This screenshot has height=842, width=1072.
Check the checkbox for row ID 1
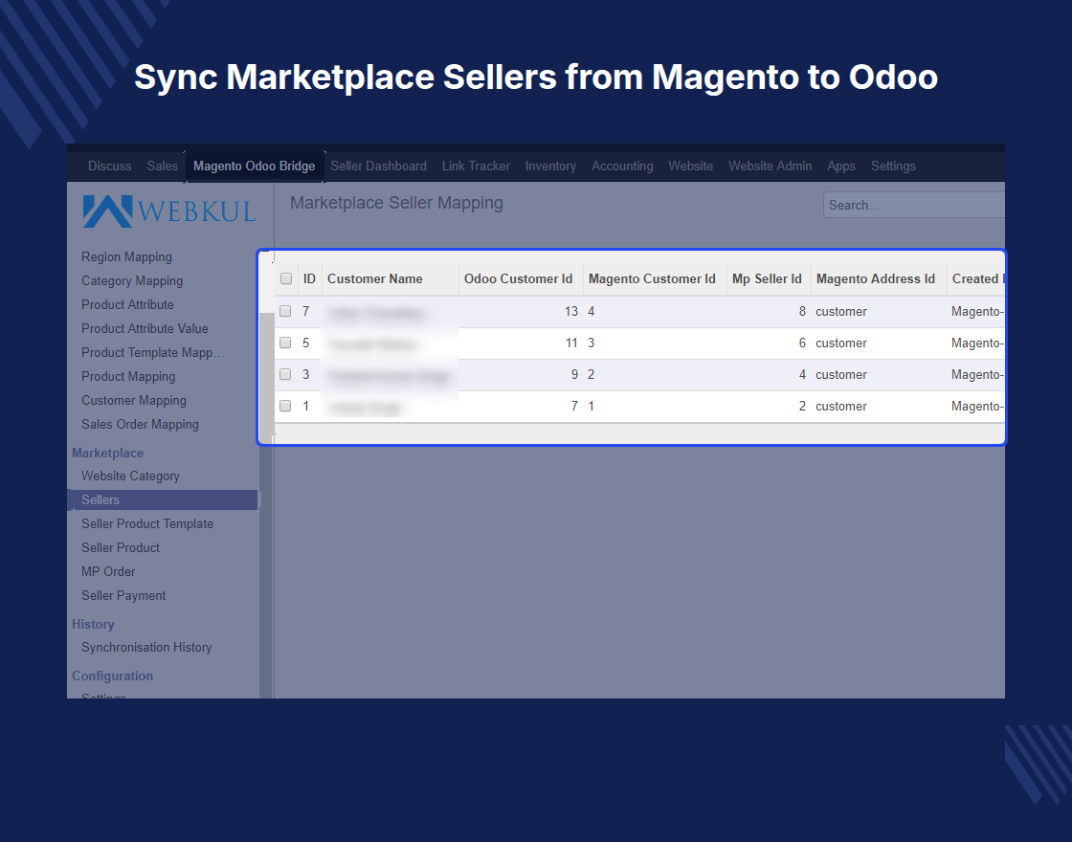tap(286, 406)
